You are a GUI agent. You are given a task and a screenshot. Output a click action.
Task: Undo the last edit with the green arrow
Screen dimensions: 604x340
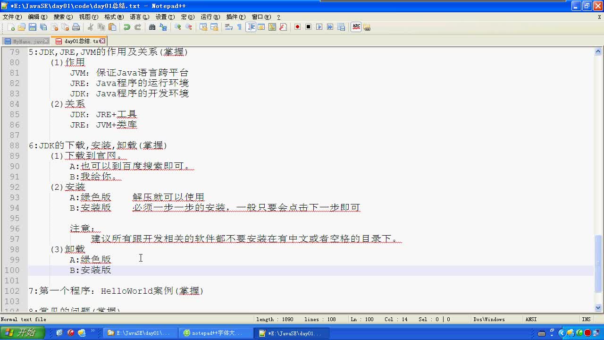point(126,27)
